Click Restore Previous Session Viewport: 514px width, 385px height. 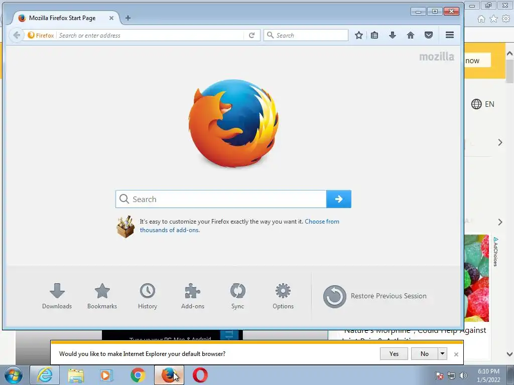coord(375,296)
